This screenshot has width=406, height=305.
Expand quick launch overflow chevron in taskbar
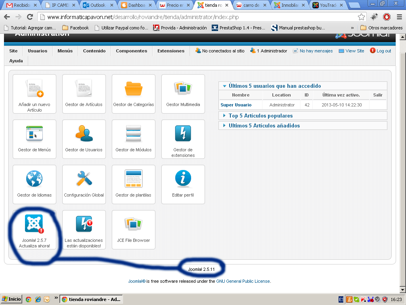(x=56, y=298)
